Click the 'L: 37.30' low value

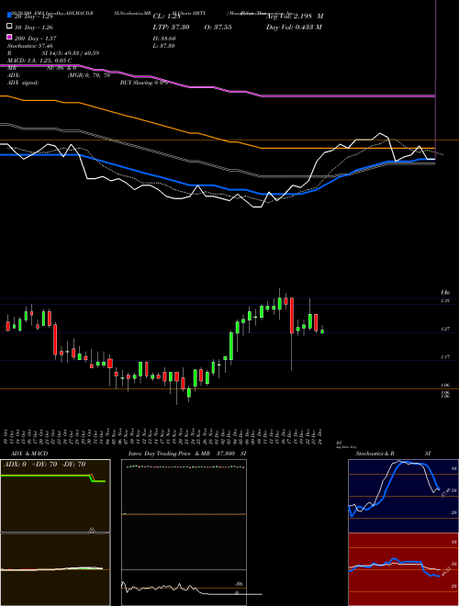(163, 46)
